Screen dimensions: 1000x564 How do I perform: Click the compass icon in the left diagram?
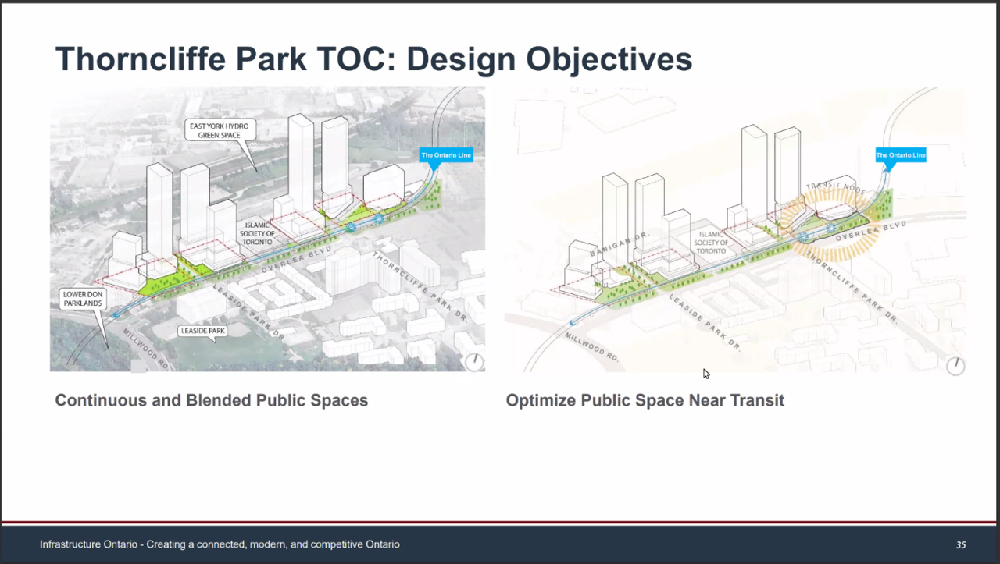pyautogui.click(x=474, y=361)
